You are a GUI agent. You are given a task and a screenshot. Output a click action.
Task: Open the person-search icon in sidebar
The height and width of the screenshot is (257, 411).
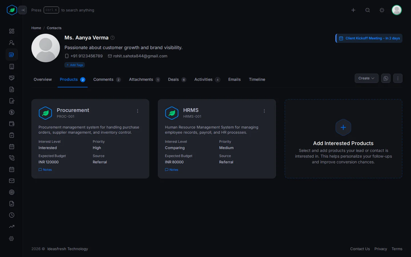12,43
